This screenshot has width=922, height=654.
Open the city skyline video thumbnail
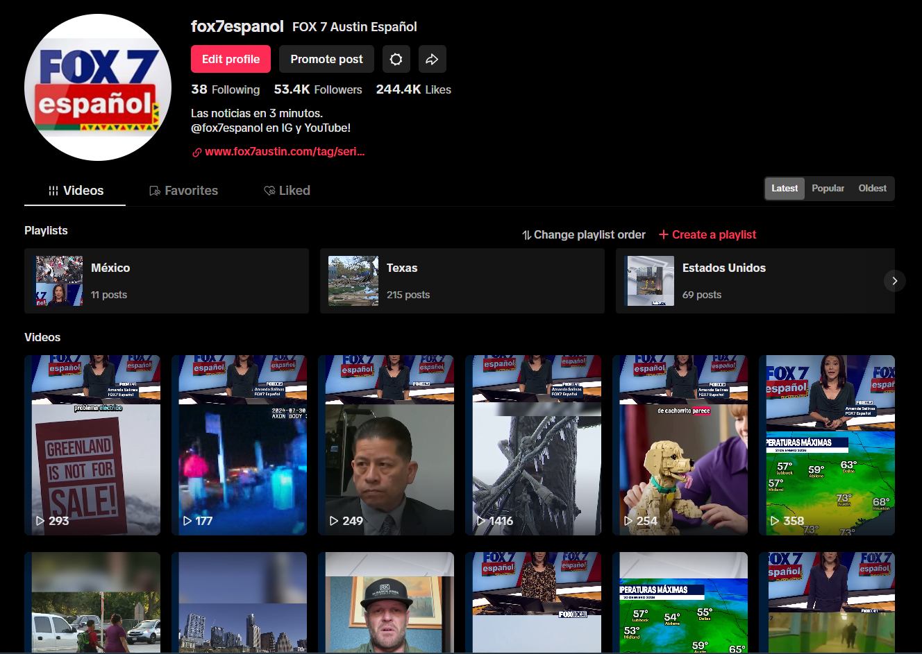point(239,602)
